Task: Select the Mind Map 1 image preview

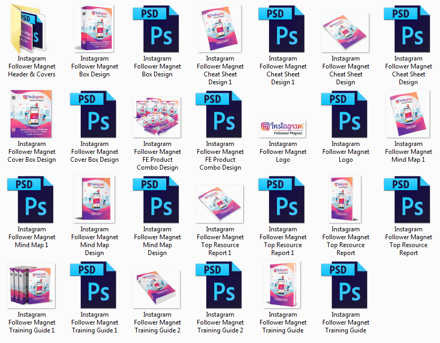Action: 408,114
